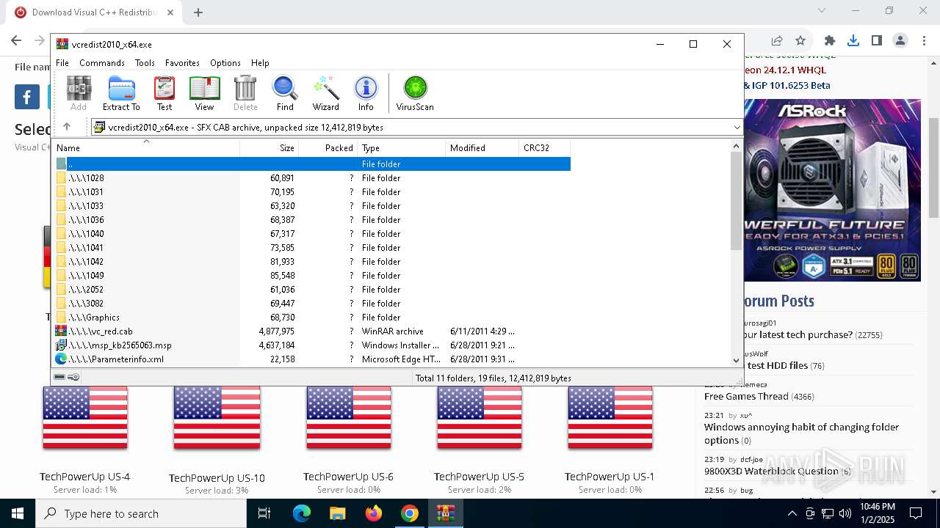940x528 pixels.
Task: Open Chrome three-dot menu
Action: tap(924, 40)
